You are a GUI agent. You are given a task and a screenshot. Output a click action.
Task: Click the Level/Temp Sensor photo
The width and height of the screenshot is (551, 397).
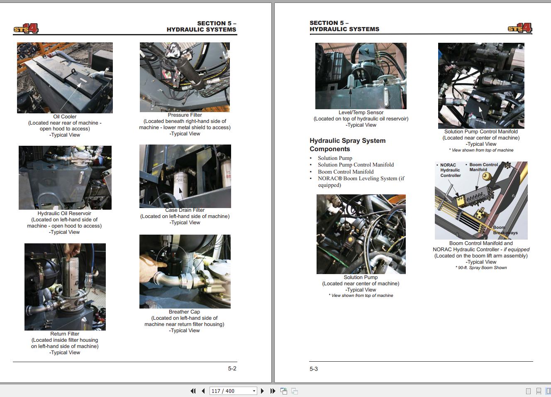click(x=361, y=76)
